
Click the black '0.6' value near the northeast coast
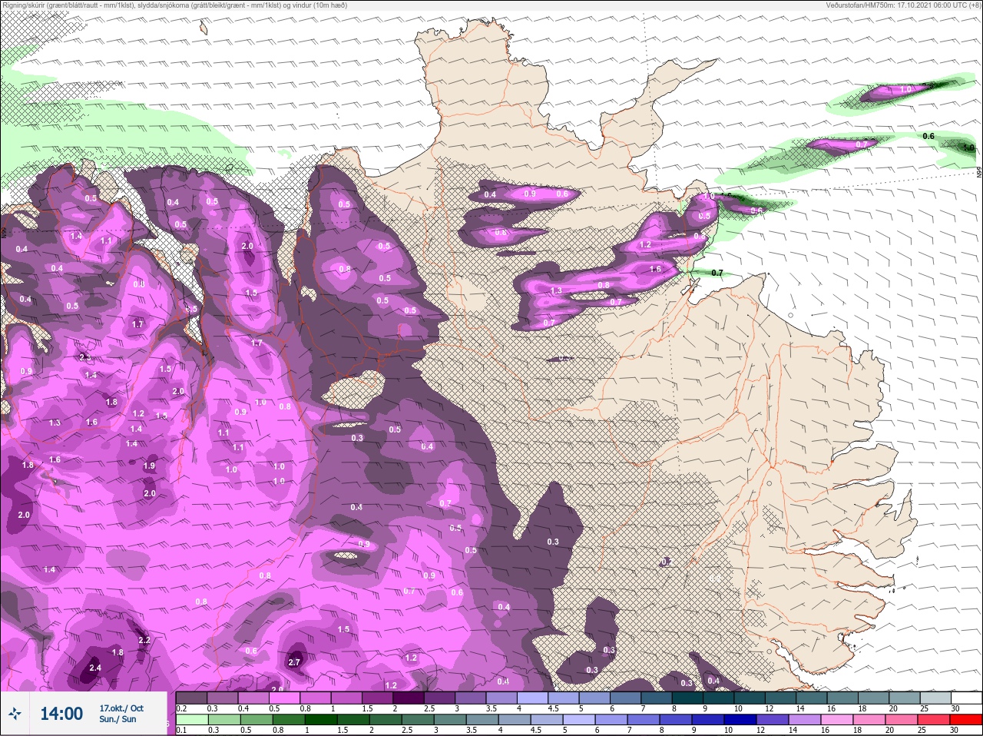pyautogui.click(x=928, y=136)
